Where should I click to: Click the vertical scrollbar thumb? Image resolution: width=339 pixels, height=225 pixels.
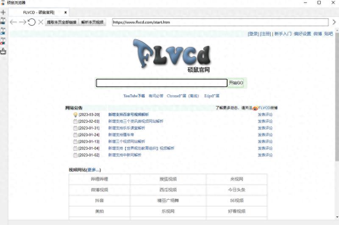click(337, 97)
